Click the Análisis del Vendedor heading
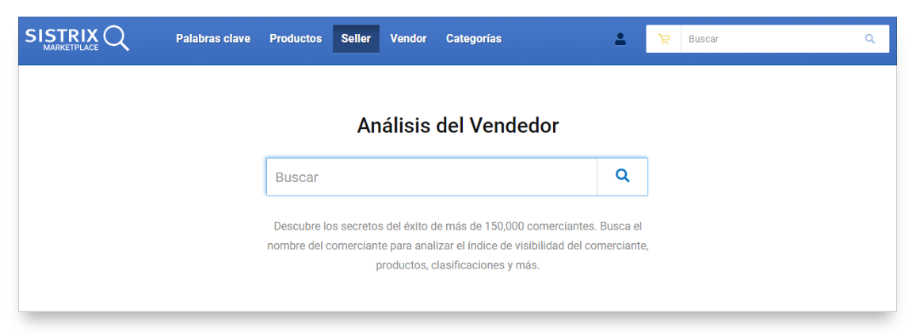Screen dimensions: 916x335 tap(457, 126)
